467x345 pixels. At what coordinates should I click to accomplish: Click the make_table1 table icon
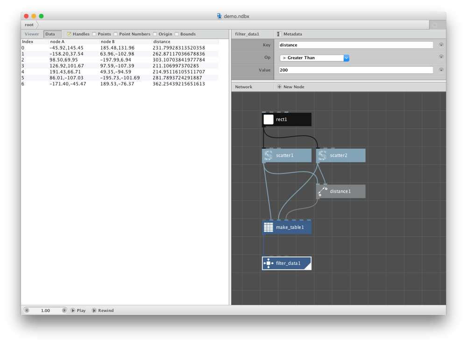tap(269, 227)
